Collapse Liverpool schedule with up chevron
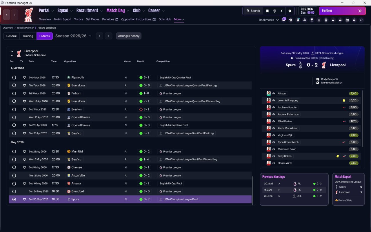 tap(12, 51)
